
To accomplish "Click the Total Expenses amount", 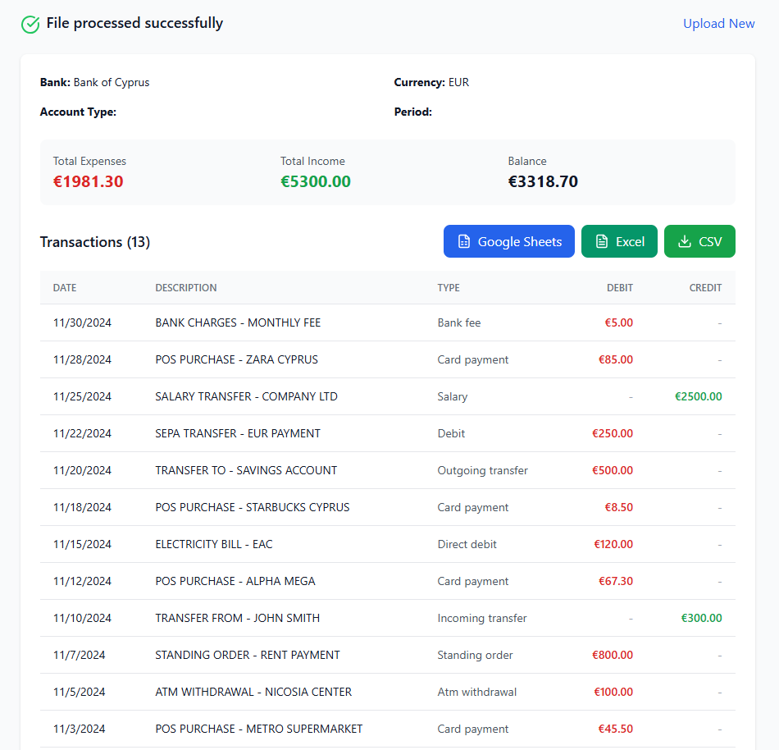I will pos(89,181).
